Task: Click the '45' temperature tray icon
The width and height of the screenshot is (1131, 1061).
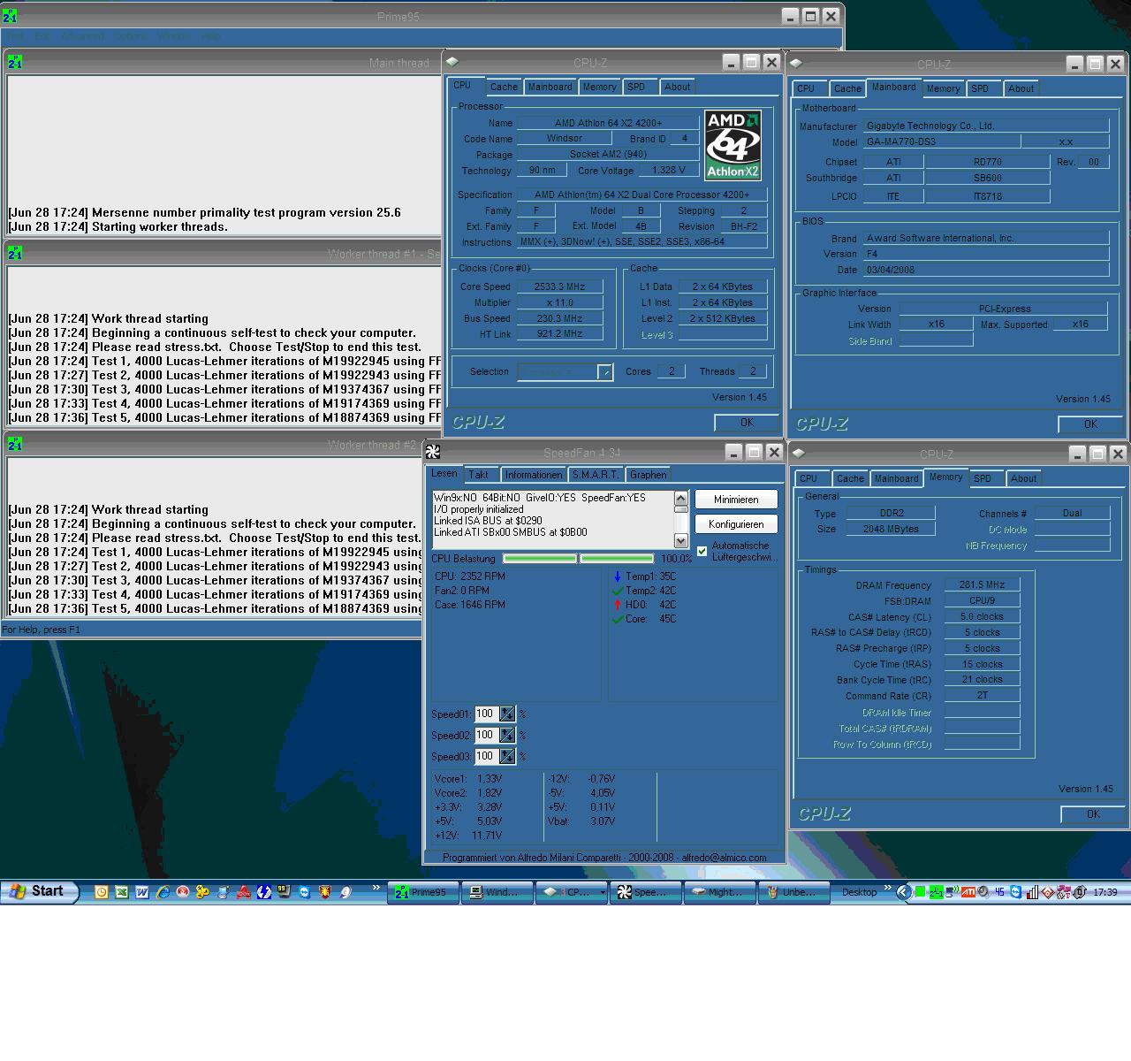Action: click(x=999, y=892)
